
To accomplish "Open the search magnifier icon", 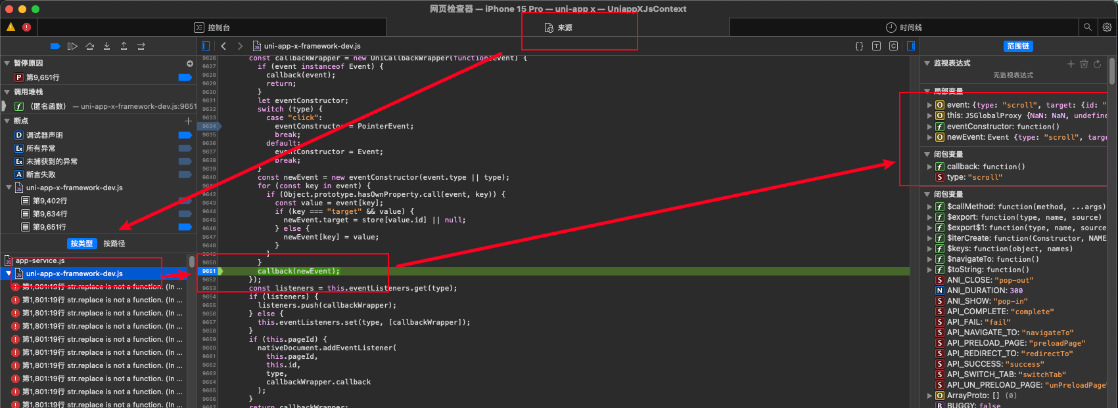I will click(x=1088, y=27).
